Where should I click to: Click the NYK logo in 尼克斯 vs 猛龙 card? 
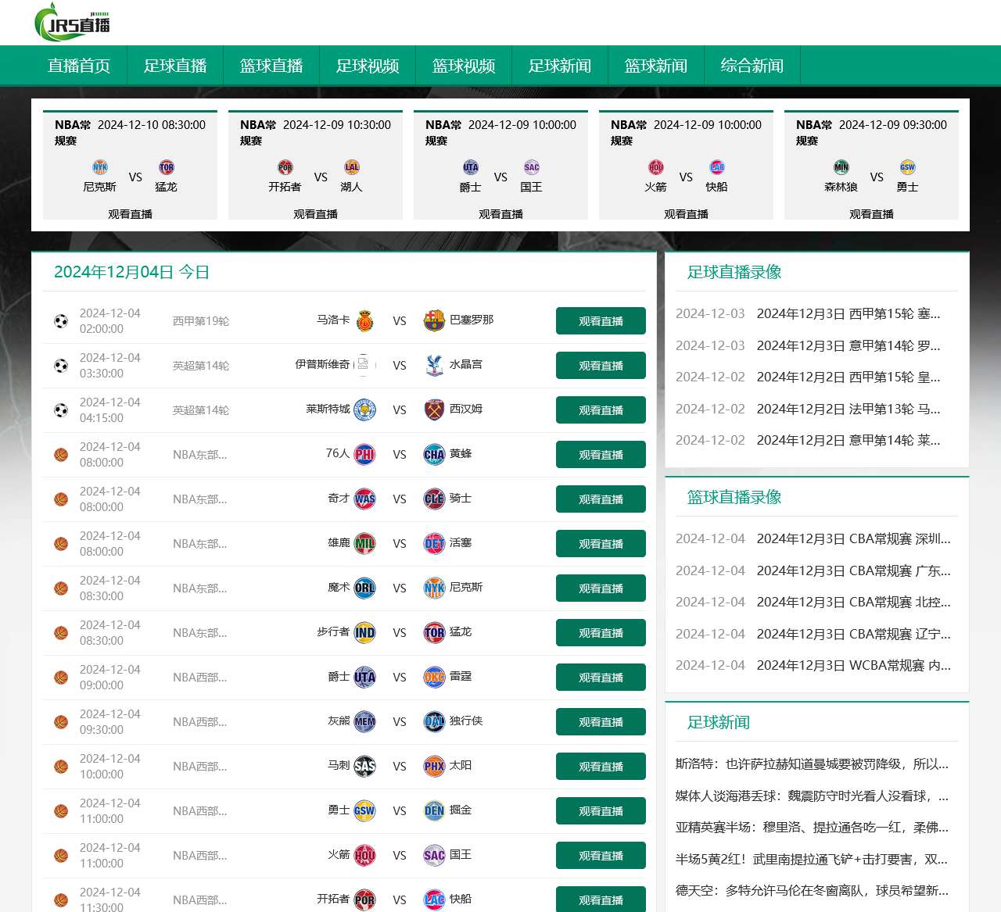(100, 167)
